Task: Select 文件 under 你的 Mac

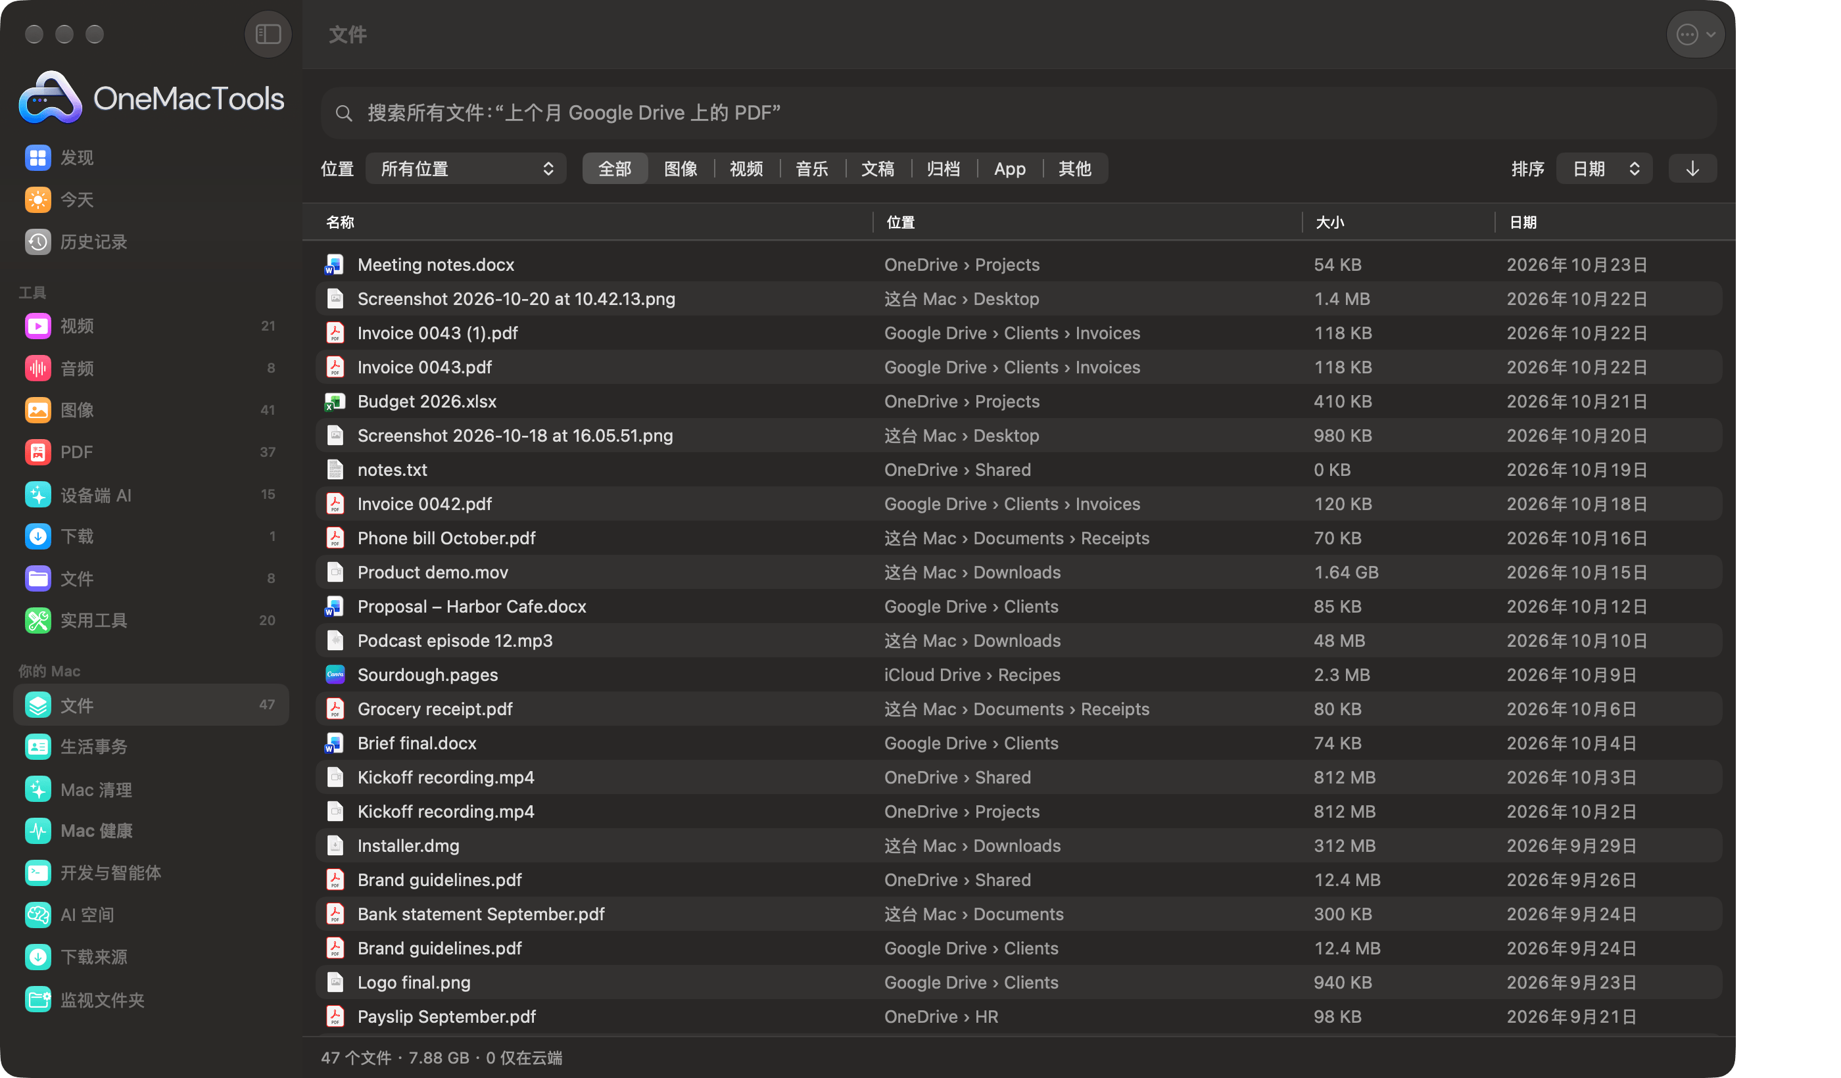Action: click(x=151, y=705)
